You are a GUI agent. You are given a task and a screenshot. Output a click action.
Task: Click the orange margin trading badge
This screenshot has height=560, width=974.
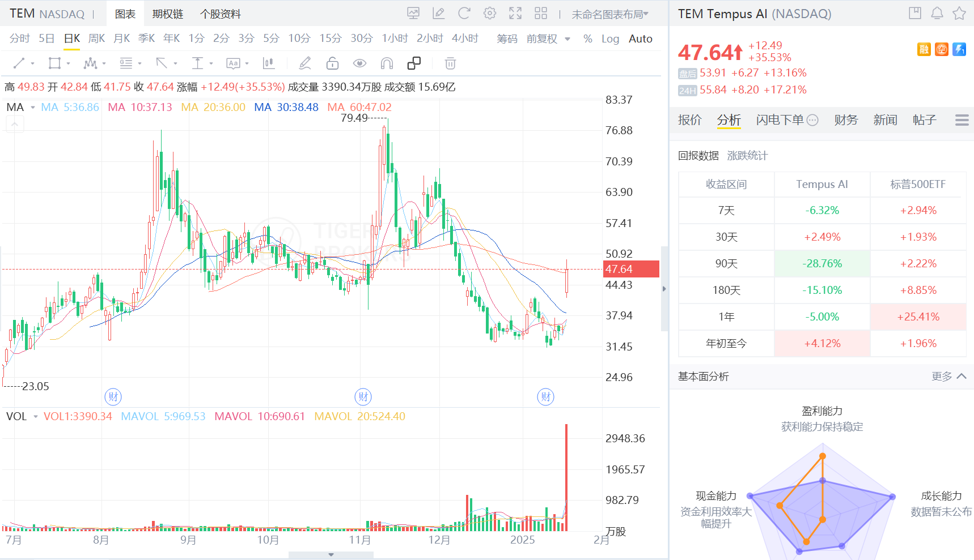[x=924, y=50]
